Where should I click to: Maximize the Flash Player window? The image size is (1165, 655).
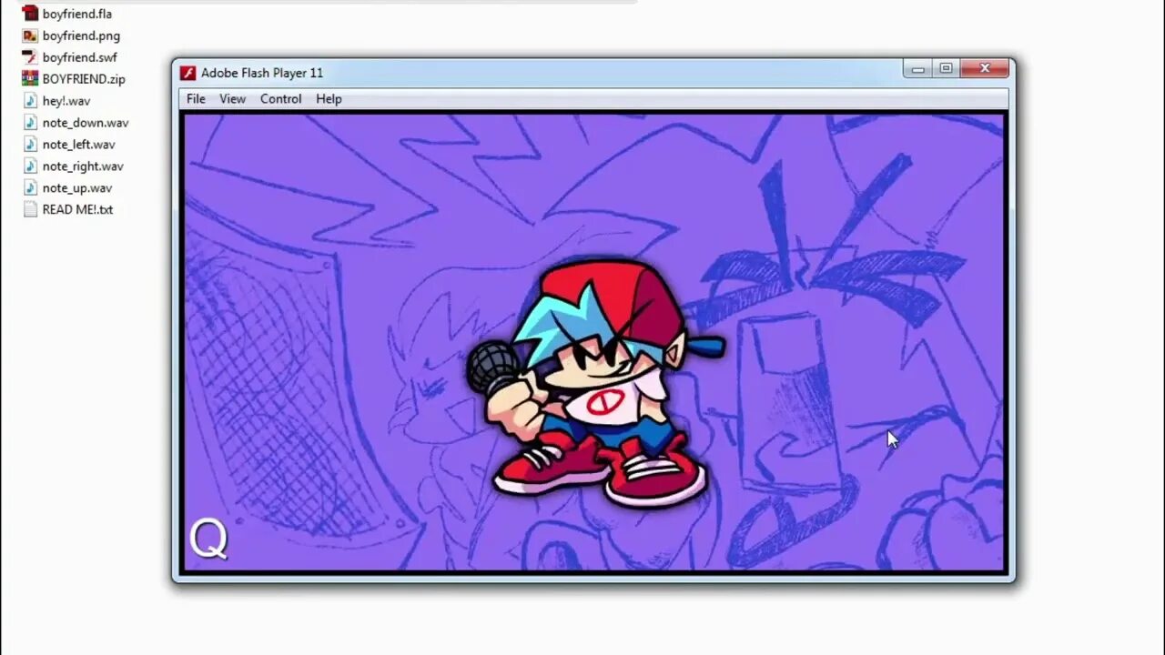pyautogui.click(x=946, y=68)
